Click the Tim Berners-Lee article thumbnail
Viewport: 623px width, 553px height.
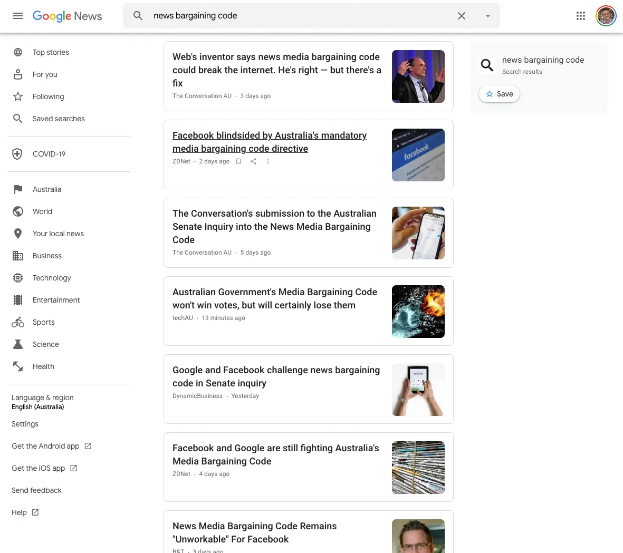418,76
